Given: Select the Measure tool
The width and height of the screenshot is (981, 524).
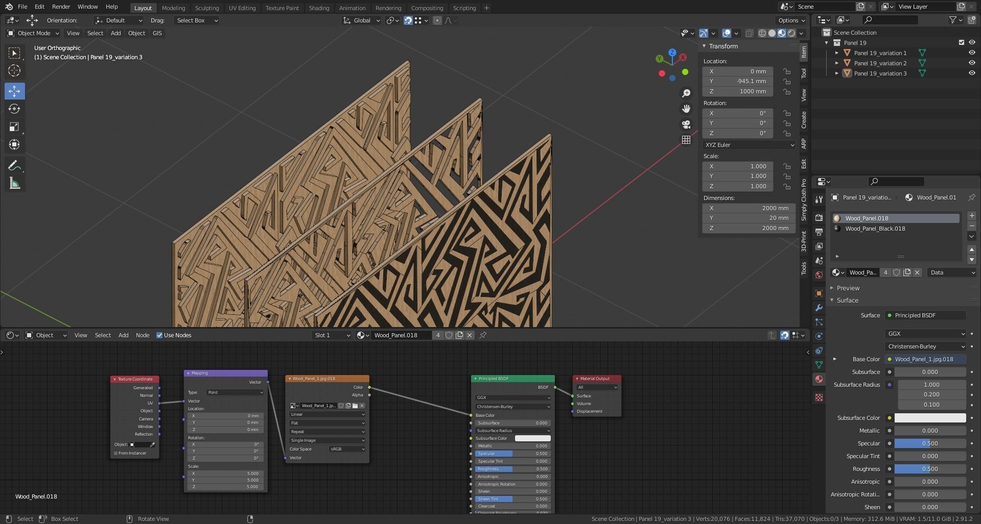Looking at the screenshot, I should pos(14,183).
